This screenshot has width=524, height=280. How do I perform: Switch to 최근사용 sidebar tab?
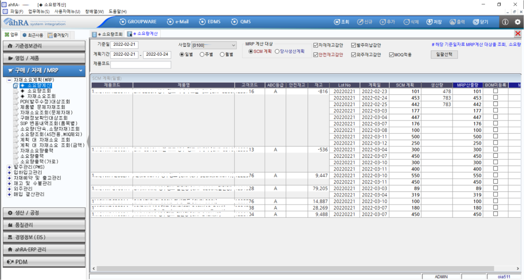tap(33, 35)
